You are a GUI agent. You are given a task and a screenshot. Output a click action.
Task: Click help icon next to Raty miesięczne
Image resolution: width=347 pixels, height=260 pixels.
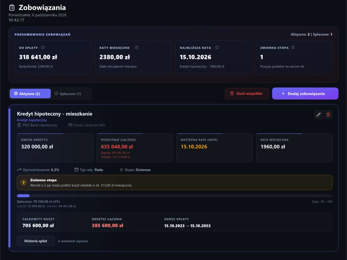[136, 47]
